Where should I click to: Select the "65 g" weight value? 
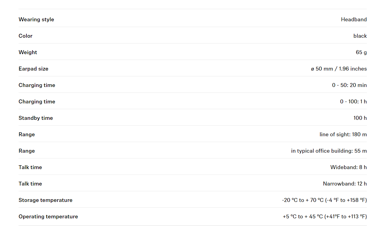[x=361, y=52]
